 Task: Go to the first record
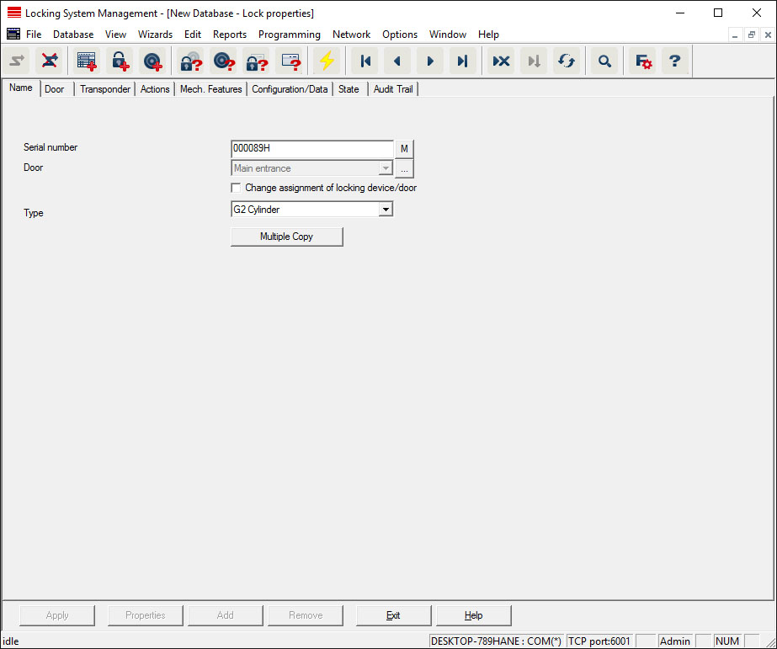365,61
